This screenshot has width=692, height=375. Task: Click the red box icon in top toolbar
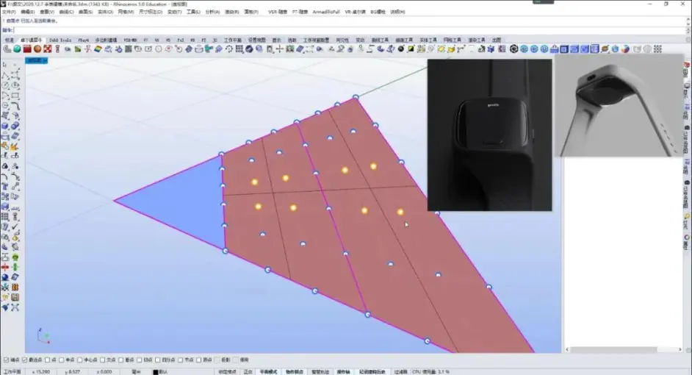pos(27,49)
